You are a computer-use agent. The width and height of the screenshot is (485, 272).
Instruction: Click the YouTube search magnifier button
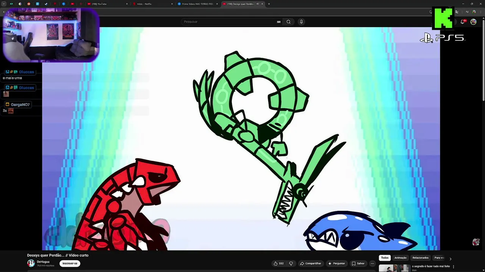288,22
